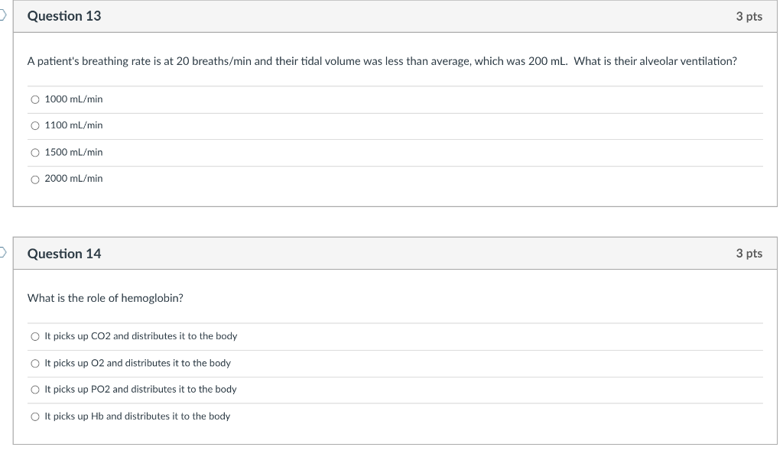This screenshot has height=460, width=783.
Task: Select 'It picks up CO2' option
Action: click(x=35, y=337)
